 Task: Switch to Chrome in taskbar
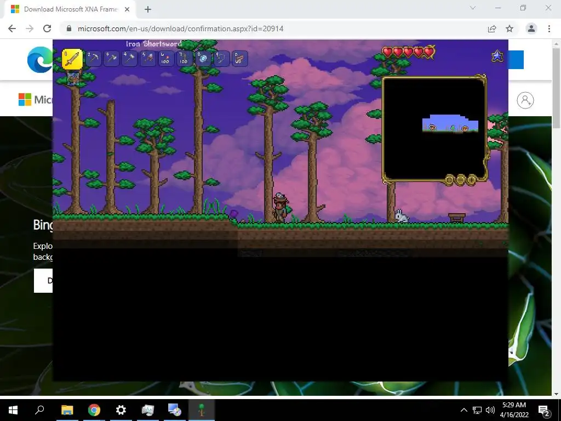coord(94,410)
